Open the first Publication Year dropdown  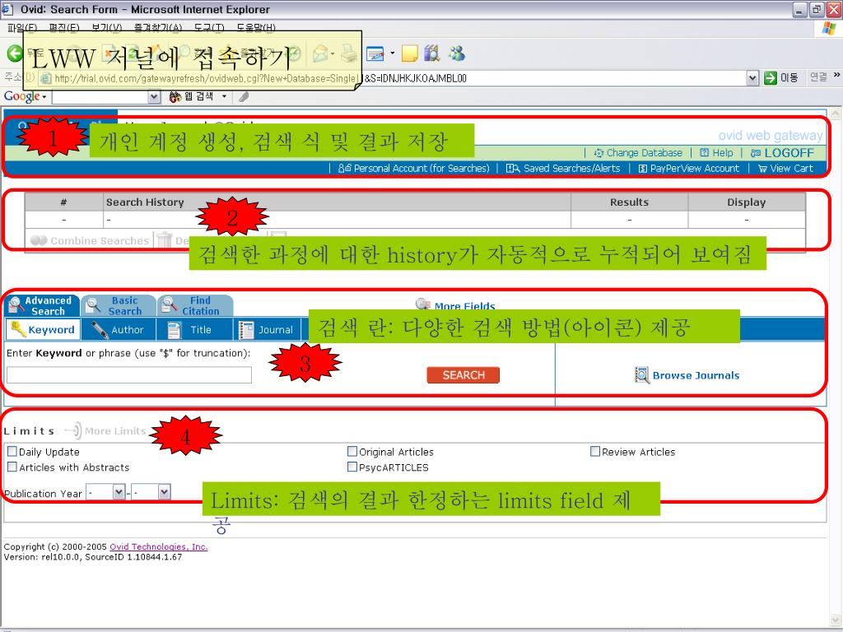coord(119,492)
